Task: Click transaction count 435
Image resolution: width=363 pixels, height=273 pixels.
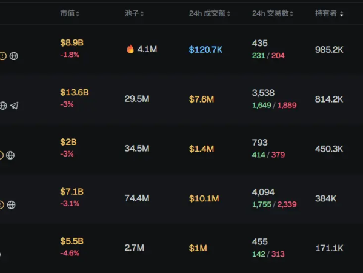Action: [260, 43]
